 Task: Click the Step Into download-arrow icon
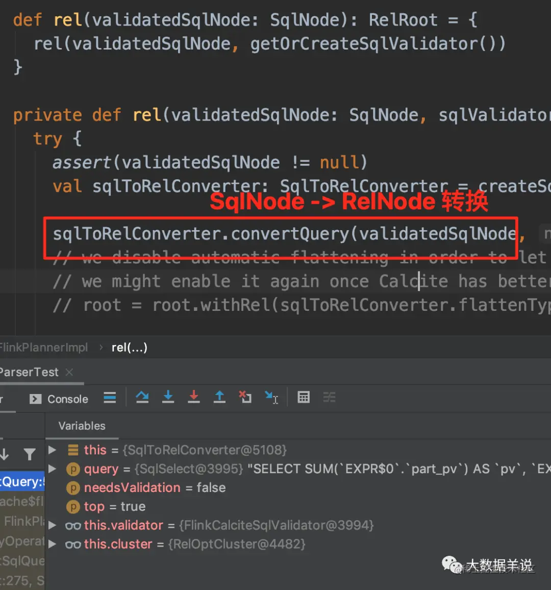[168, 398]
